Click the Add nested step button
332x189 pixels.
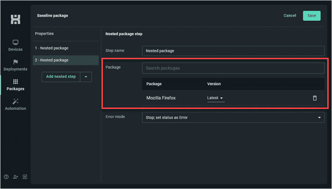[61, 77]
